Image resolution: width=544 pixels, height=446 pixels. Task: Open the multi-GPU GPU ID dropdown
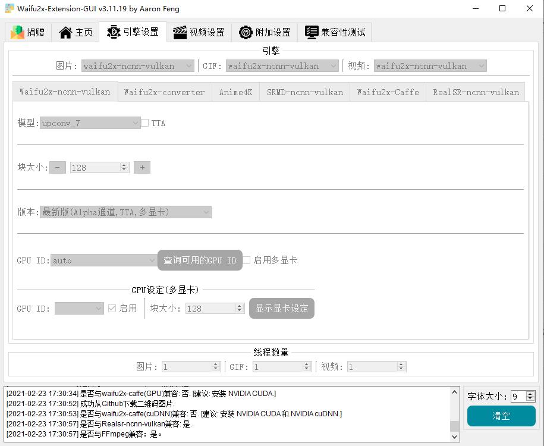(79, 309)
